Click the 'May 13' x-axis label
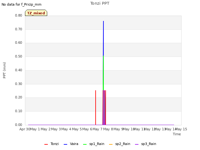 coord(160,129)
